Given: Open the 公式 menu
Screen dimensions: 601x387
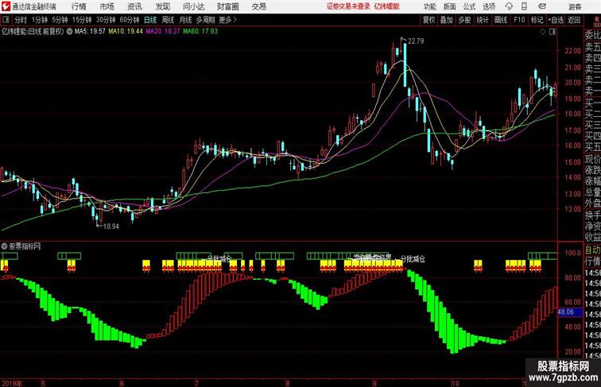Looking at the screenshot, I should [x=469, y=6].
